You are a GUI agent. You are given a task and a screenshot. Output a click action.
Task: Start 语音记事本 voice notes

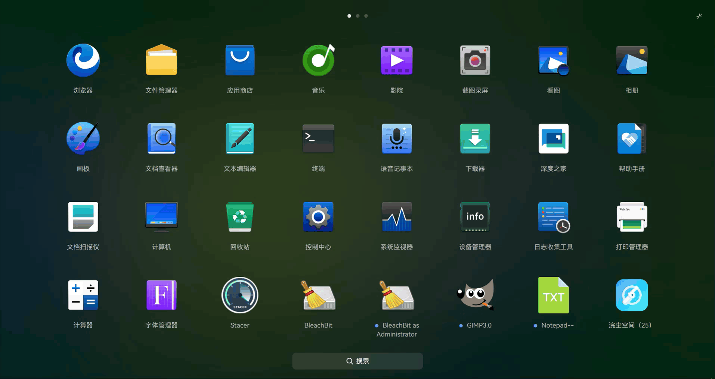pos(397,138)
